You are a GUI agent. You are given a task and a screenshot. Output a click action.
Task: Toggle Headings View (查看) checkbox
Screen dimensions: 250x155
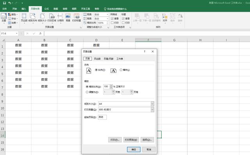123,19
